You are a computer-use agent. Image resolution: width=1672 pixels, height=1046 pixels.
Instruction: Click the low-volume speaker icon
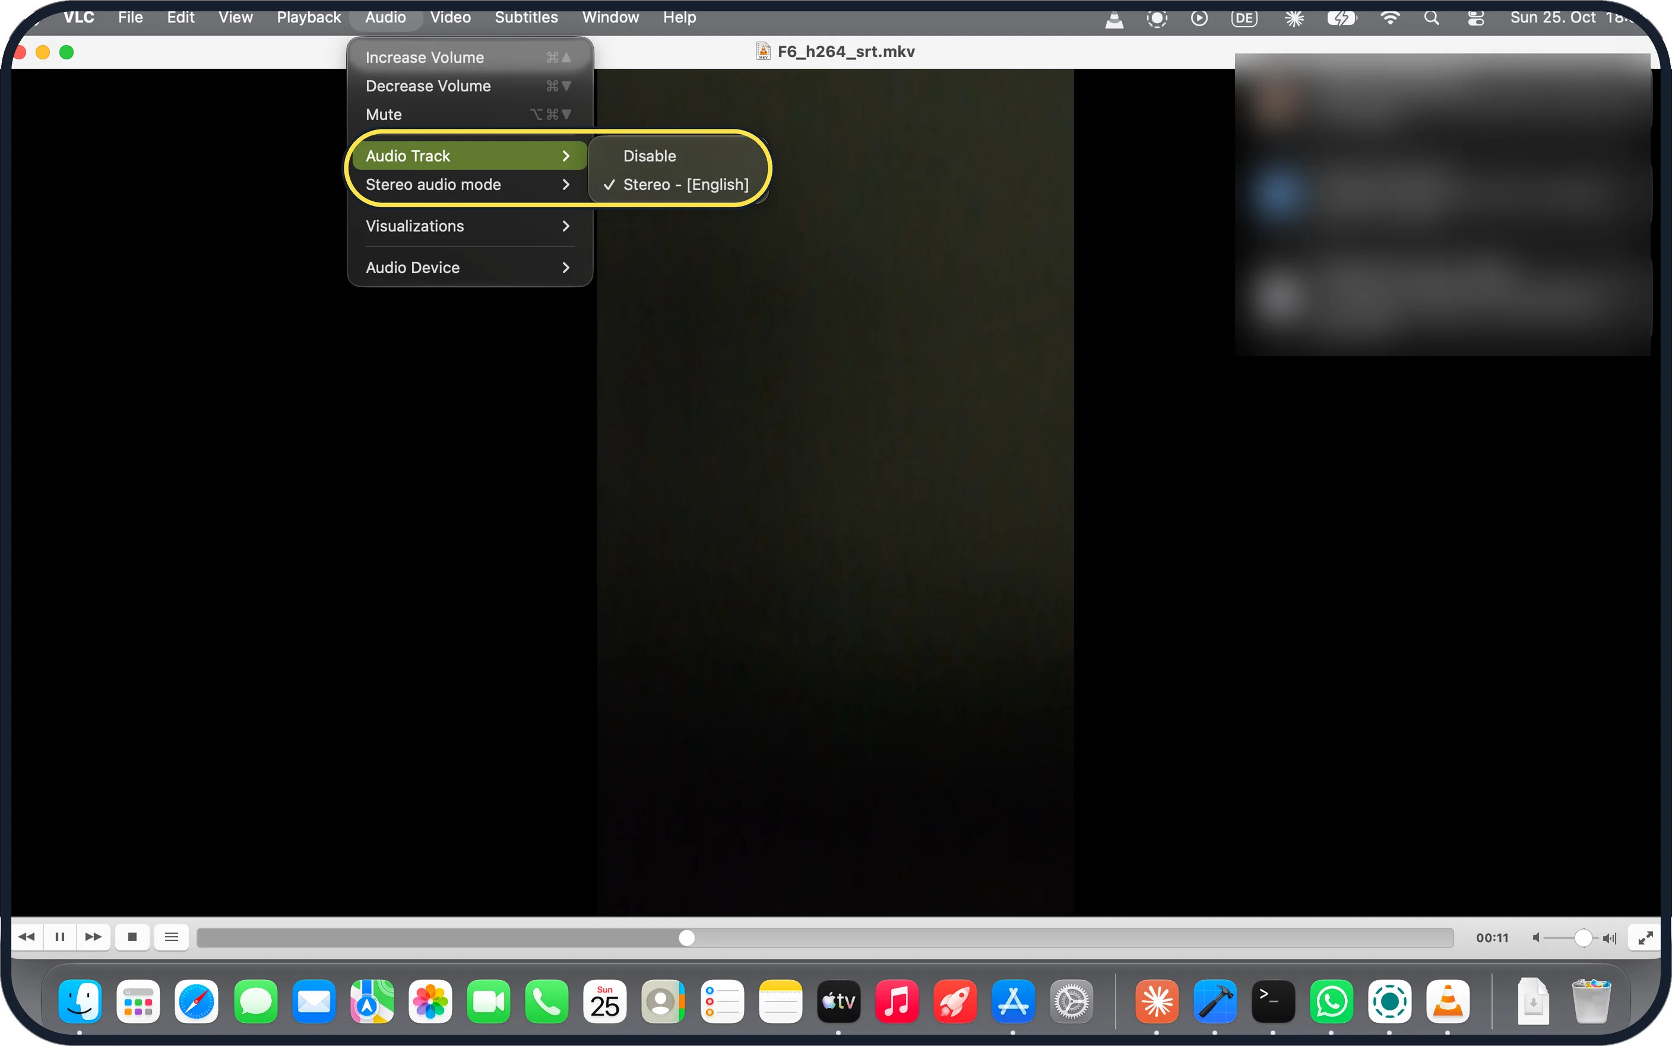click(x=1535, y=938)
